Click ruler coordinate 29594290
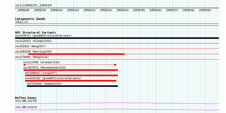 40,10
